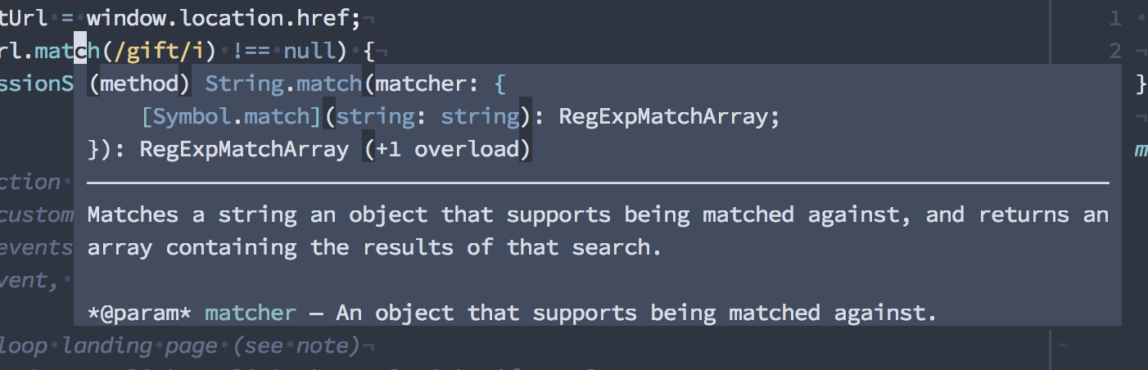1148x370 pixels.
Task: Click line number 2 in the right gutter
Action: point(1115,52)
